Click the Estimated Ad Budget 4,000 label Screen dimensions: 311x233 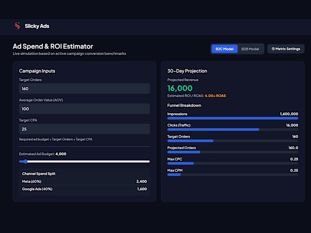click(43, 154)
